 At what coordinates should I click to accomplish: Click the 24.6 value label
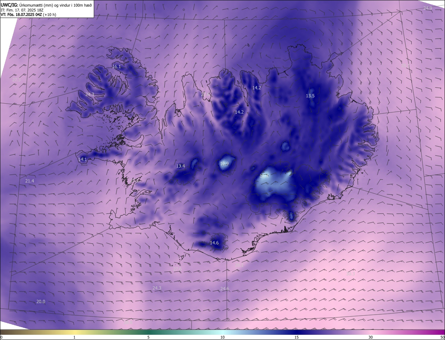[x=225, y=289]
